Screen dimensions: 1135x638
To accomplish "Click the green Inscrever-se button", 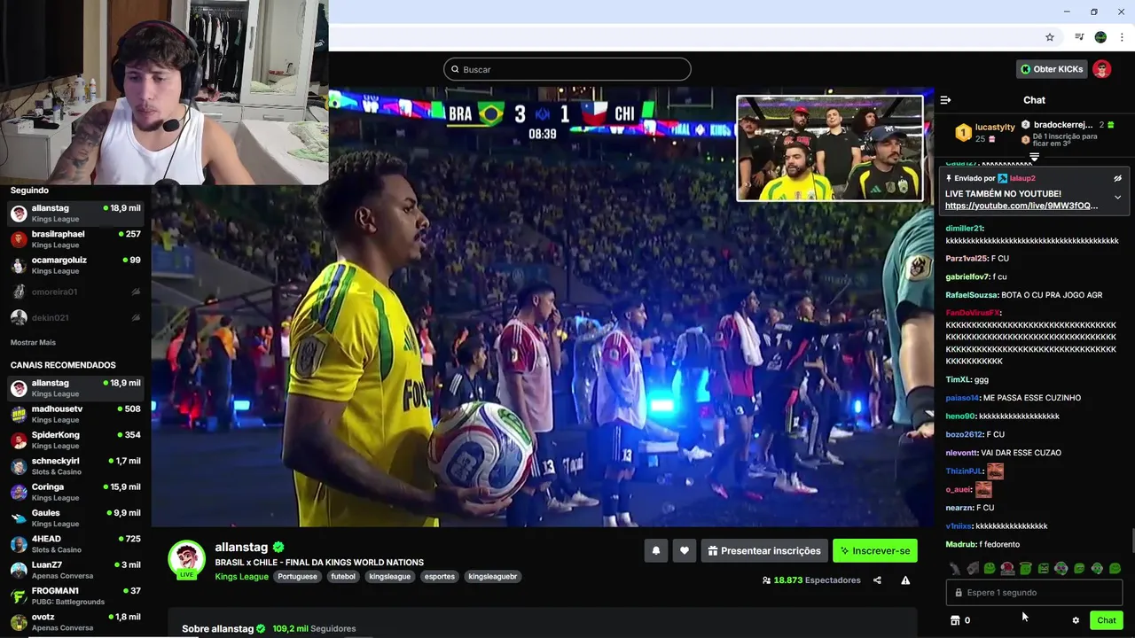I will click(875, 550).
